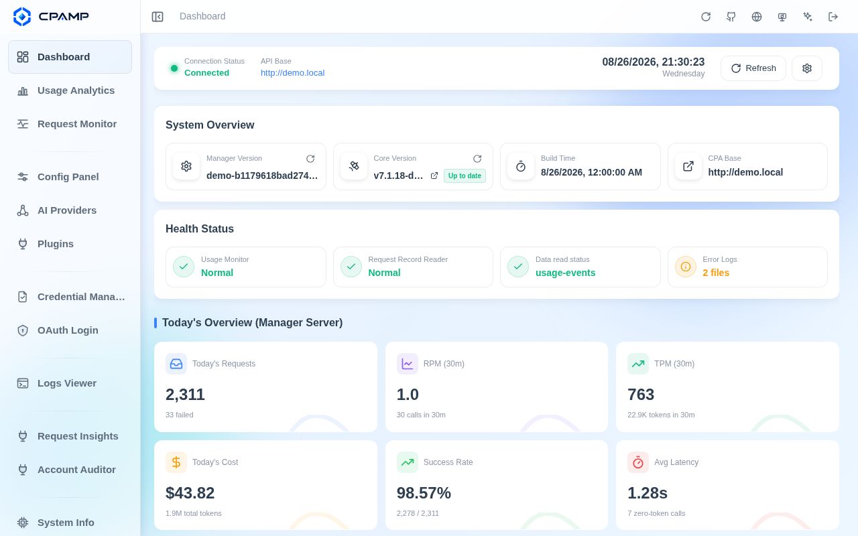This screenshot has width=858, height=536.
Task: Open Dashboard in the sidebar
Action: click(x=70, y=57)
